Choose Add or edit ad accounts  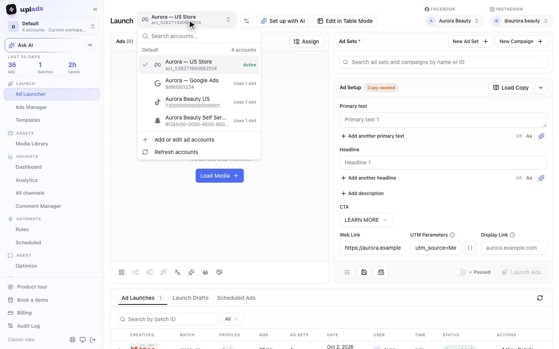[199, 140]
